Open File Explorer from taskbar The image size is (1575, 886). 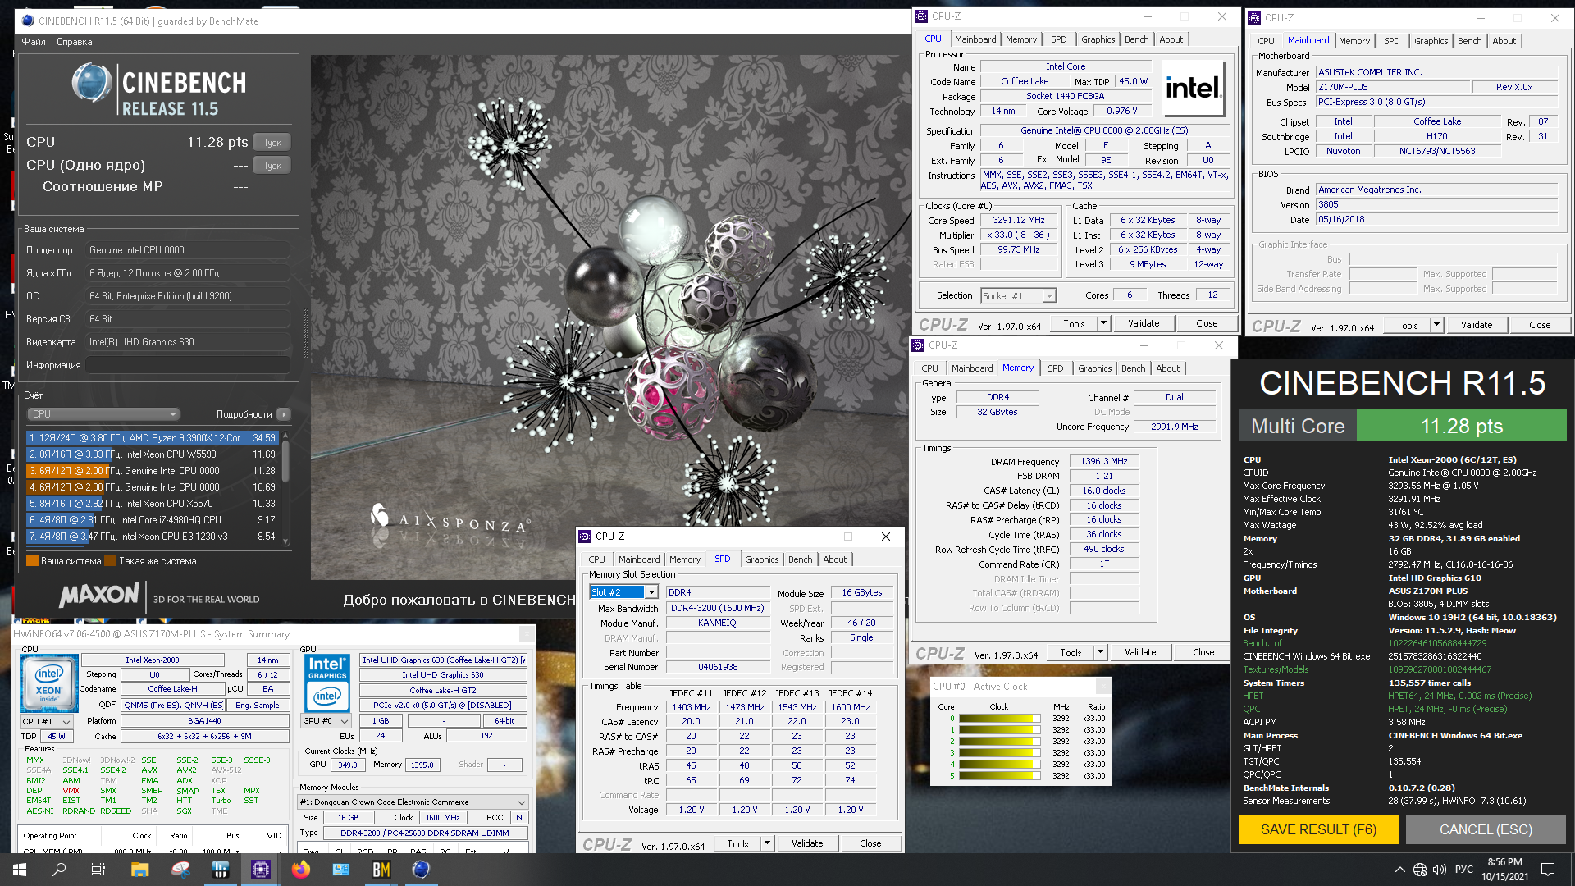pyautogui.click(x=139, y=870)
